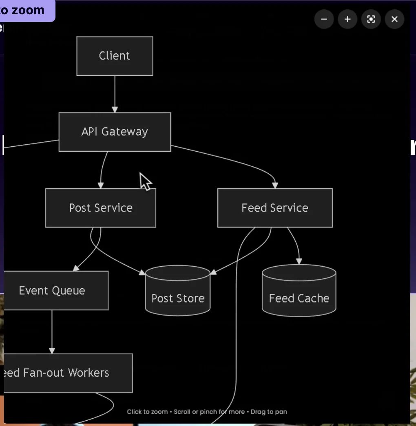Select the API Gateway node
This screenshot has width=416, height=426.
click(x=115, y=132)
